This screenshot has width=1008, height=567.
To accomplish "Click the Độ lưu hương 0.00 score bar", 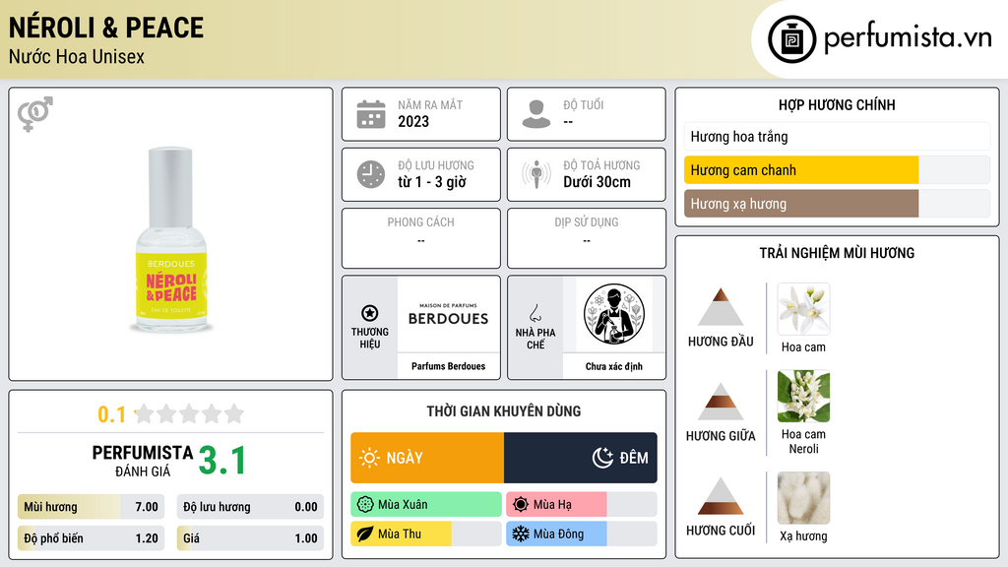I will (250, 507).
